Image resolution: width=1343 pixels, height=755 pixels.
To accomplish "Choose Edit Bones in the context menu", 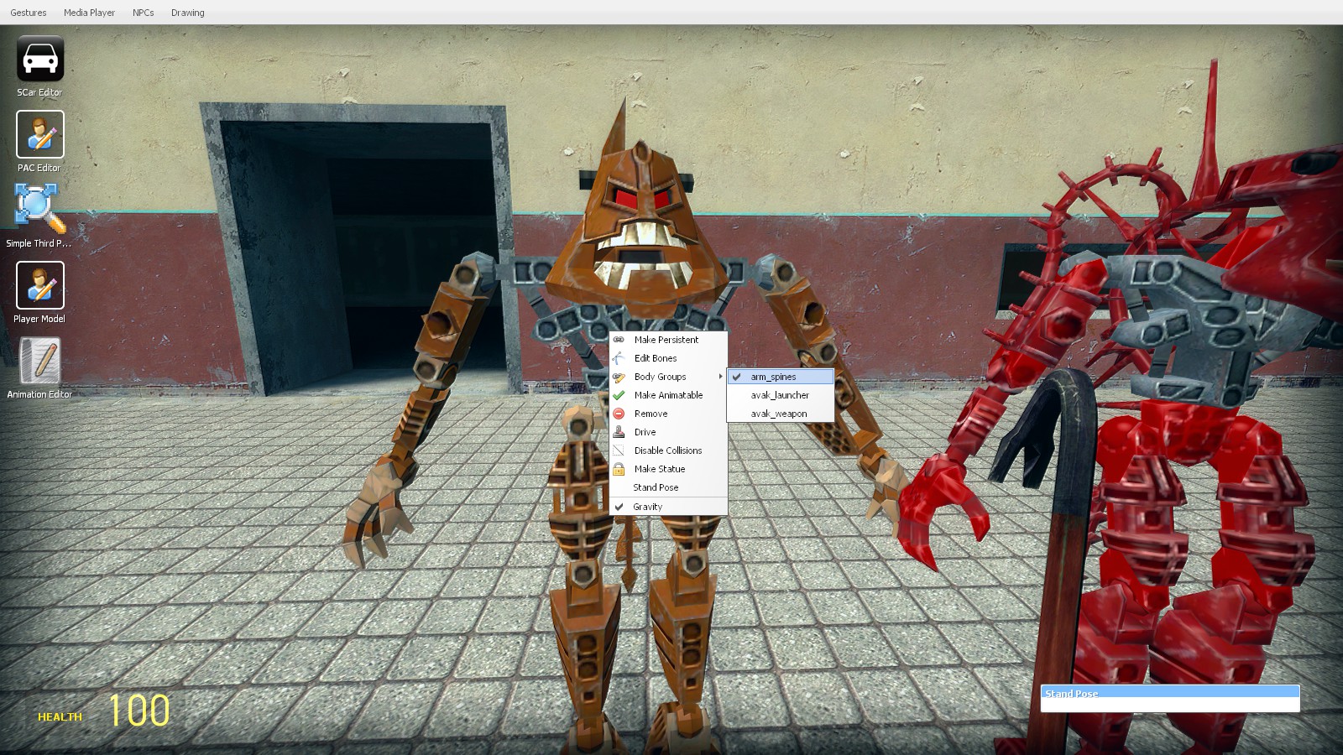I will [x=655, y=358].
